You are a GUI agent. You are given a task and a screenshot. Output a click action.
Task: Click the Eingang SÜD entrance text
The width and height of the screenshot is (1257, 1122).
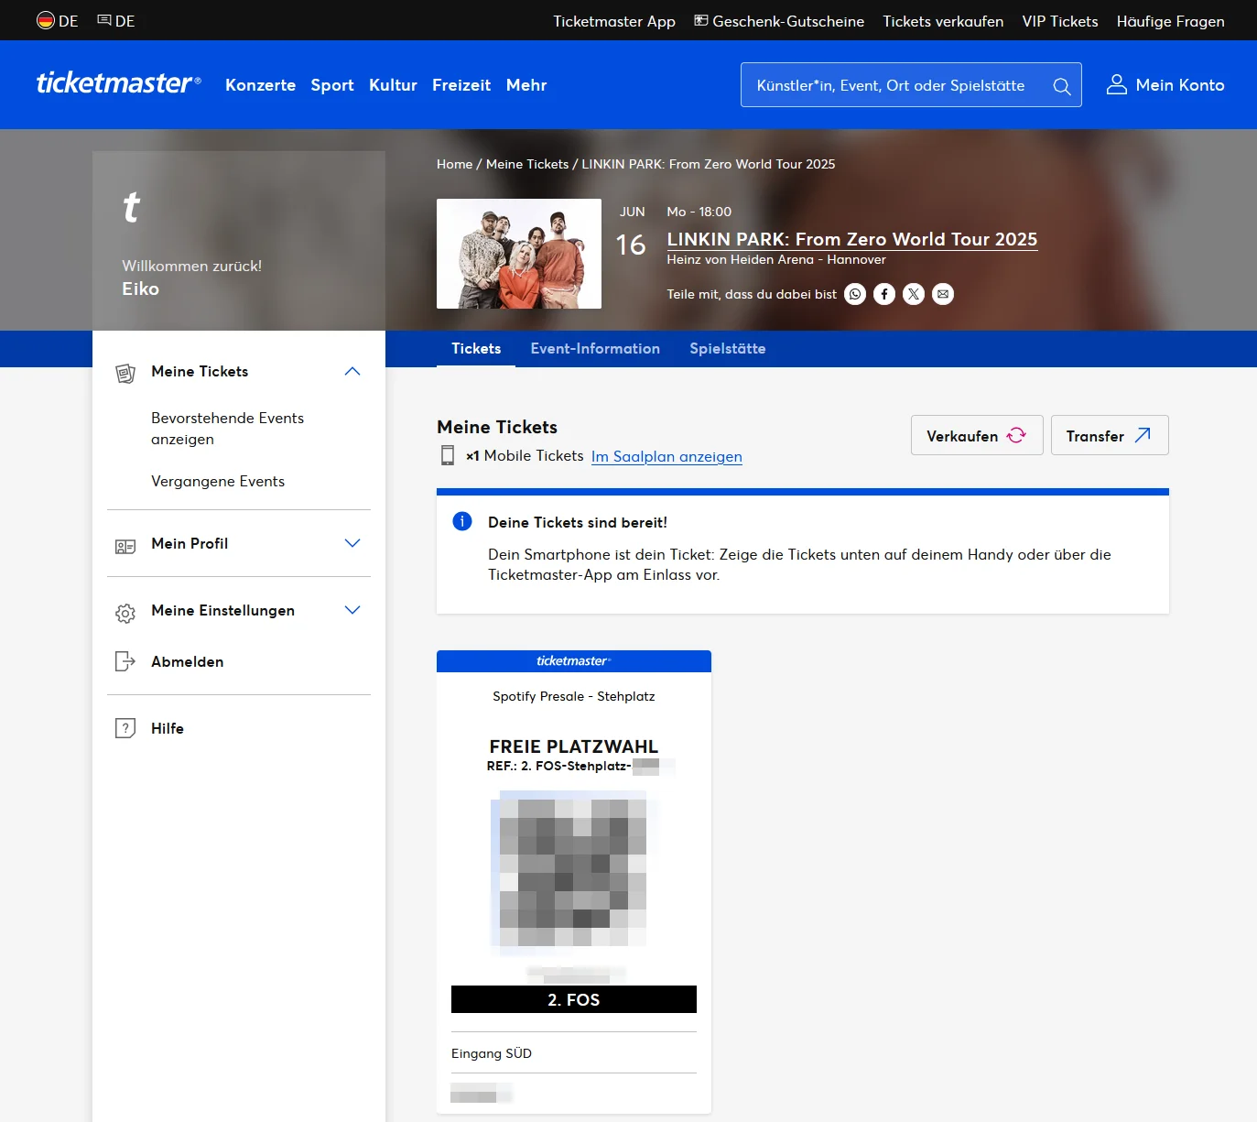point(492,1053)
